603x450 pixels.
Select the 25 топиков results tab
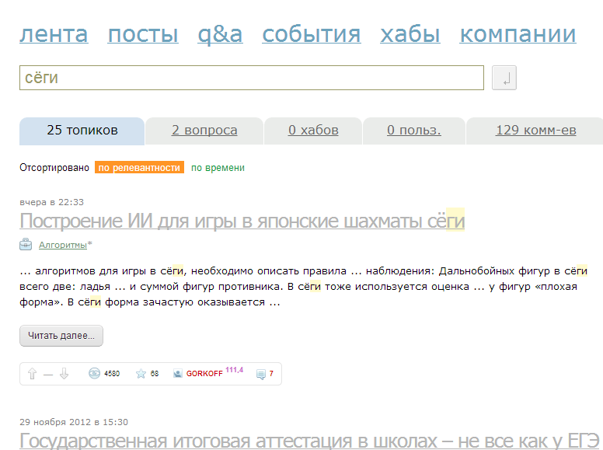point(82,131)
